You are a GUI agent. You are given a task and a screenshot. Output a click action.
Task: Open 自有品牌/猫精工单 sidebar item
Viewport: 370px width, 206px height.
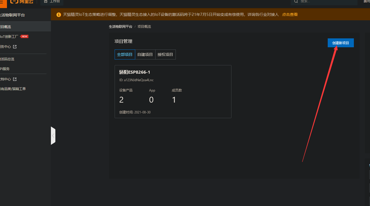[13, 89]
